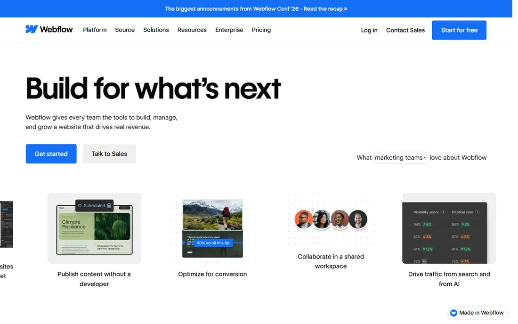Open the Platform menu
518x324 pixels.
(95, 30)
